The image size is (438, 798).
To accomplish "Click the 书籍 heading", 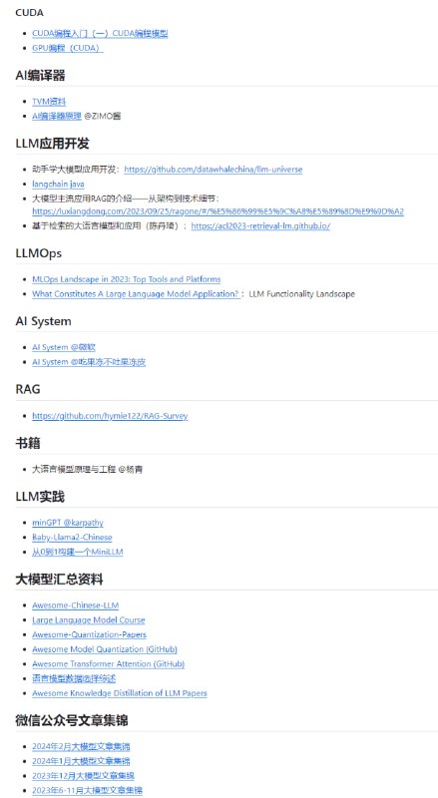I will click(x=28, y=443).
